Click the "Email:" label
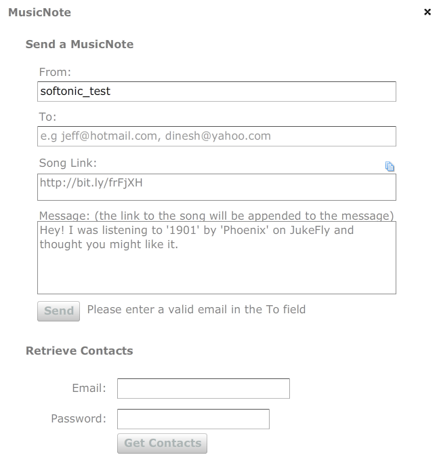The width and height of the screenshot is (439, 474). point(89,389)
